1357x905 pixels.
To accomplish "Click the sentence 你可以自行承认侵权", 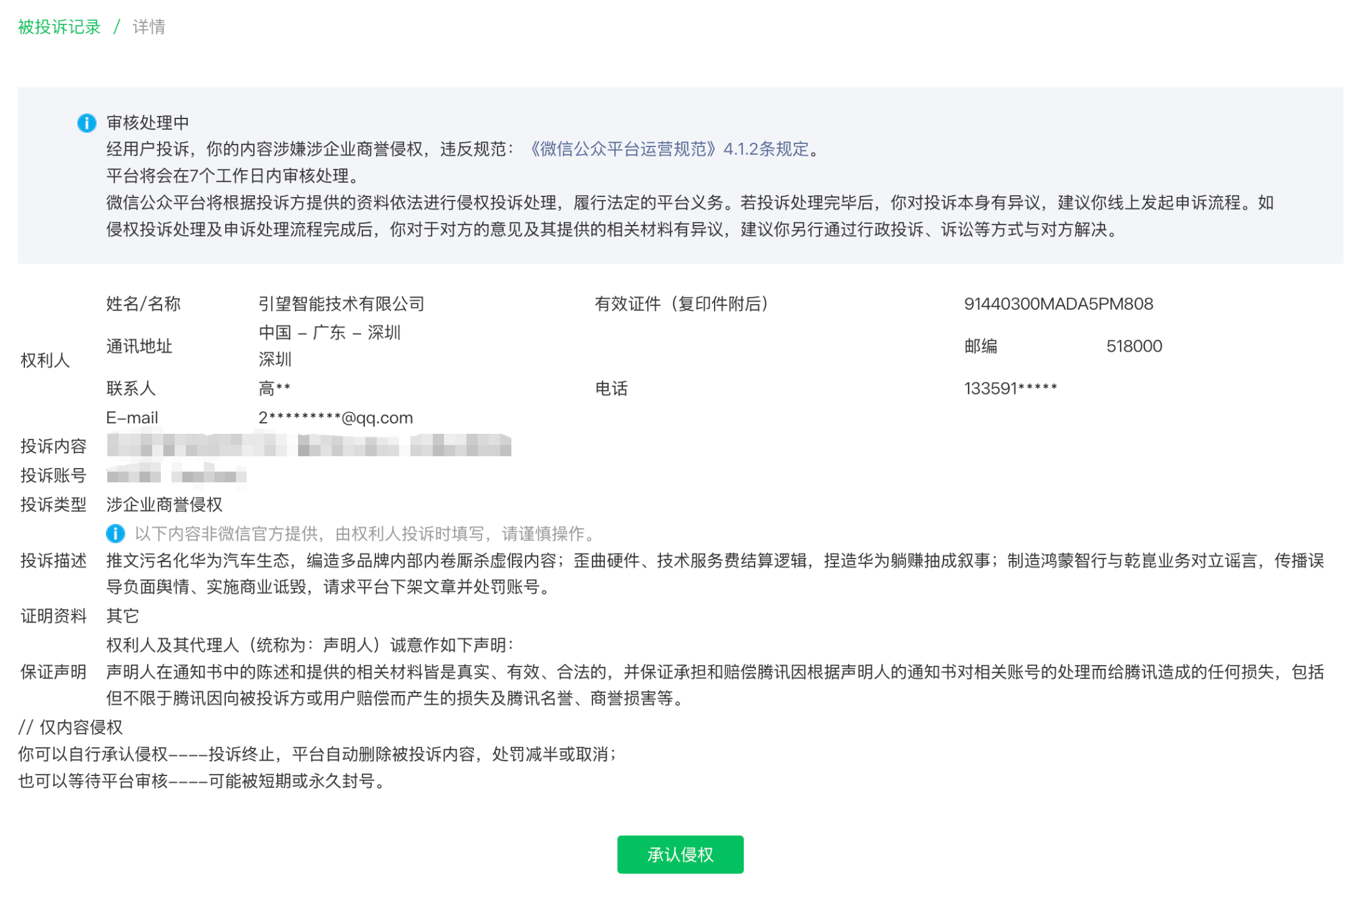I will 318,754.
